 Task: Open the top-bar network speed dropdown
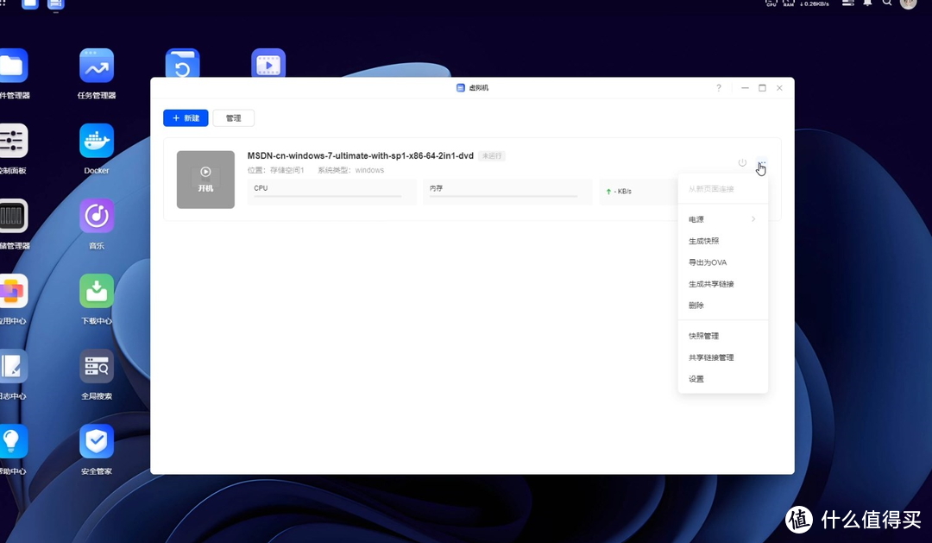[x=816, y=4]
